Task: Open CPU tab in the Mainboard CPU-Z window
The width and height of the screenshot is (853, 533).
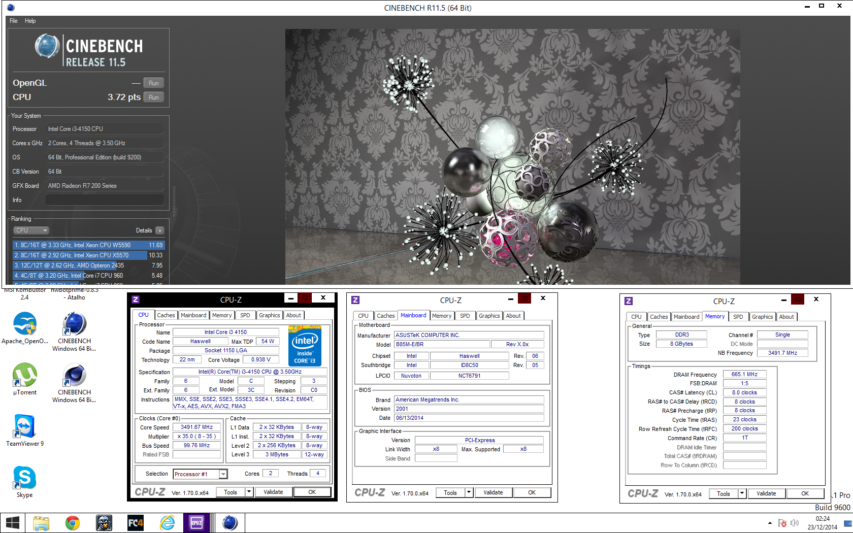Action: click(x=364, y=316)
